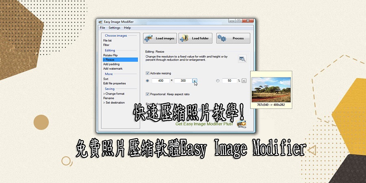Minimize the Easy Image Modifier window
Screen dimensions: 366x183
tap(232, 21)
